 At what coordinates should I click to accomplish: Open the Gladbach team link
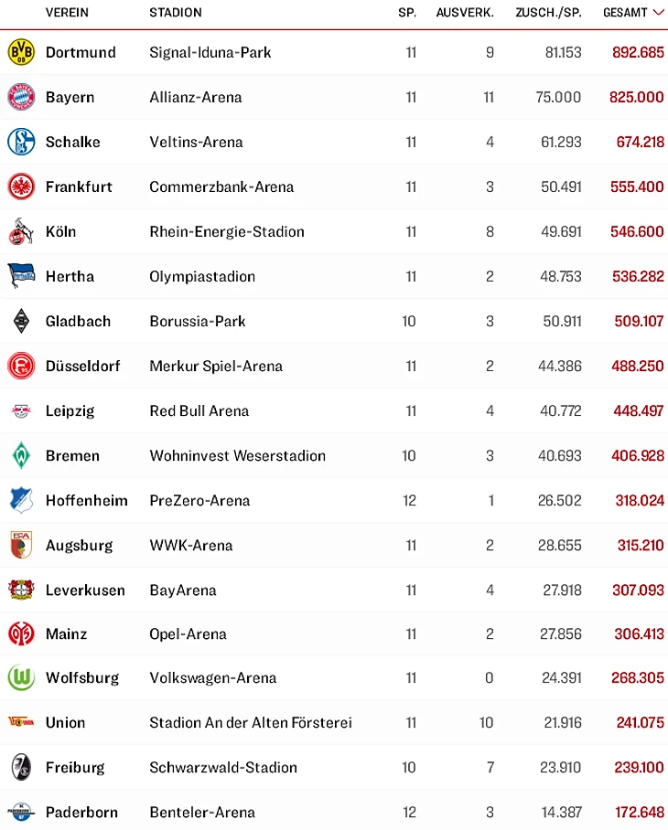pos(78,321)
